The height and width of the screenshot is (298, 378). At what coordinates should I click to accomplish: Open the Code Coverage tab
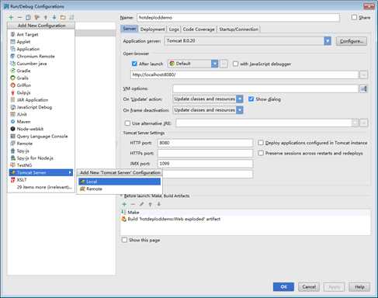pyautogui.click(x=199, y=29)
